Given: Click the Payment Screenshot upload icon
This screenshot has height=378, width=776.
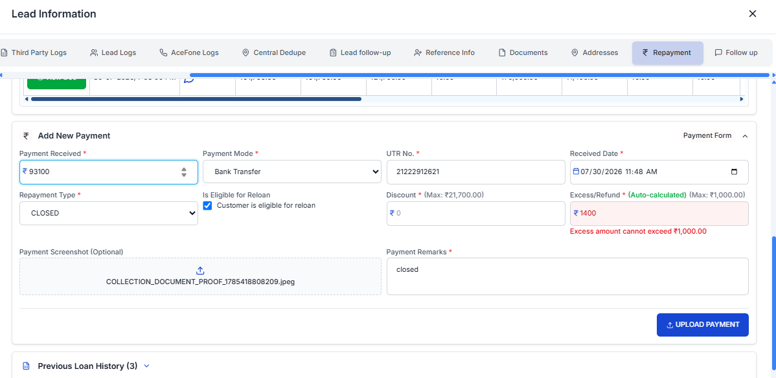Looking at the screenshot, I should tap(200, 271).
